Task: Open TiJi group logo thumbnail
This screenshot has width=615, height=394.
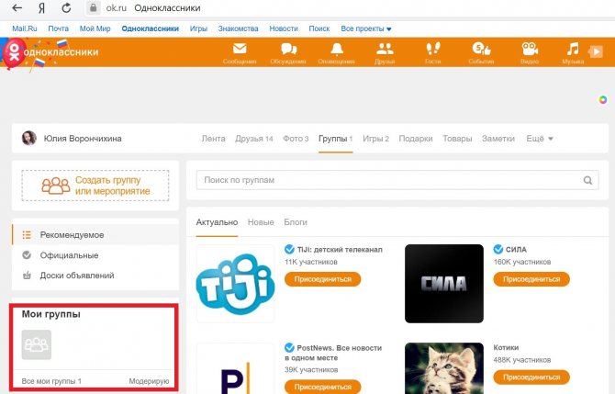Action: (x=235, y=284)
